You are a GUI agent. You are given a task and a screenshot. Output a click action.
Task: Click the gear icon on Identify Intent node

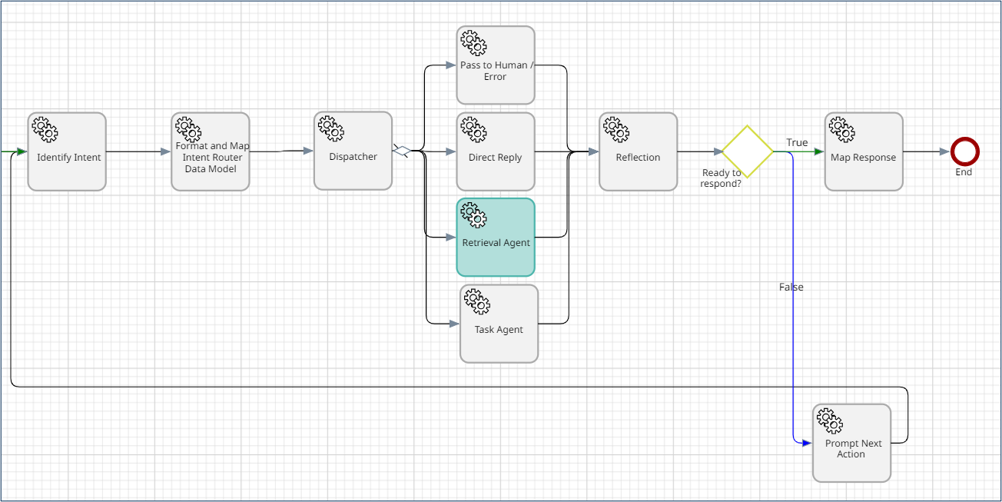tap(45, 129)
